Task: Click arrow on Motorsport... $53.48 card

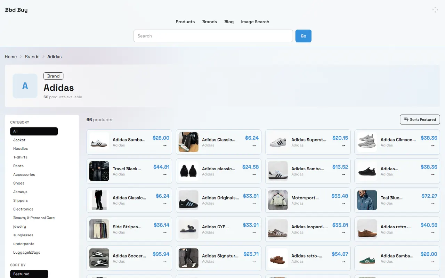Action: (x=343, y=204)
